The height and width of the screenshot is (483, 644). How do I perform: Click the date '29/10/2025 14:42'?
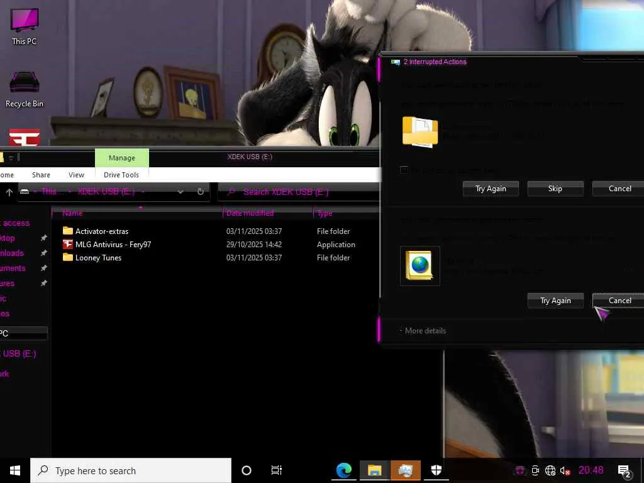coord(254,245)
